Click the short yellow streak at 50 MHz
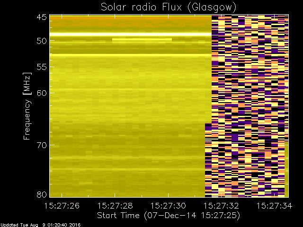 142,39
